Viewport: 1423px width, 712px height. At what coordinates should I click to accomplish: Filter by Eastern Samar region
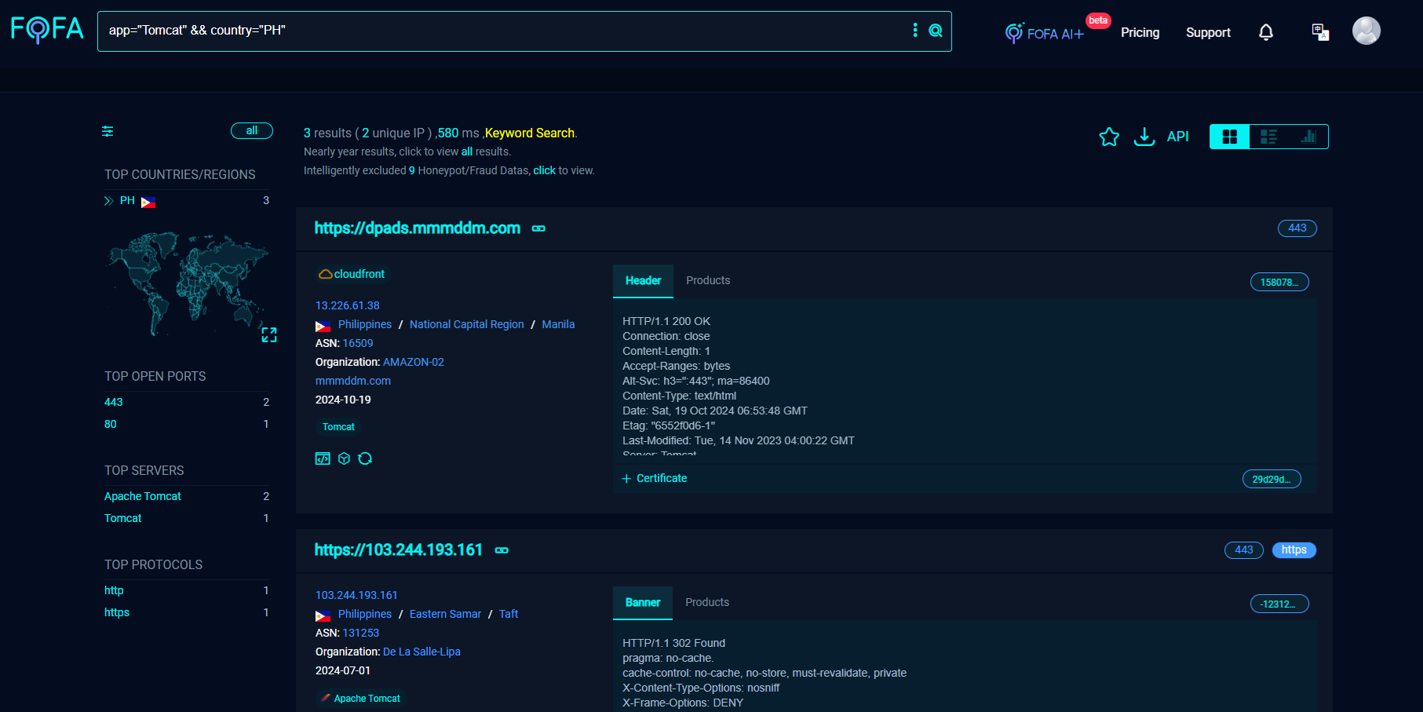(445, 614)
